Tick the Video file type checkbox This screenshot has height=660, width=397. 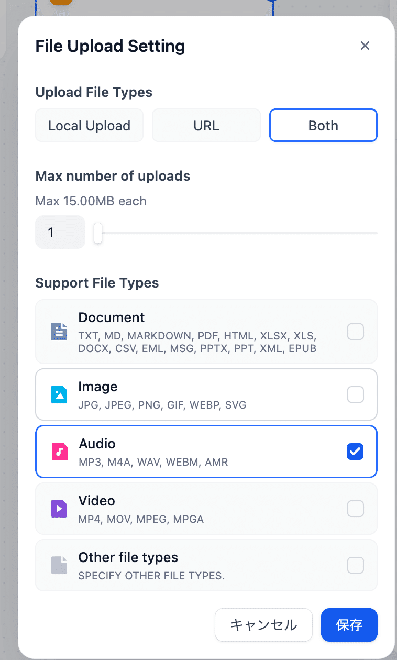pyautogui.click(x=355, y=508)
